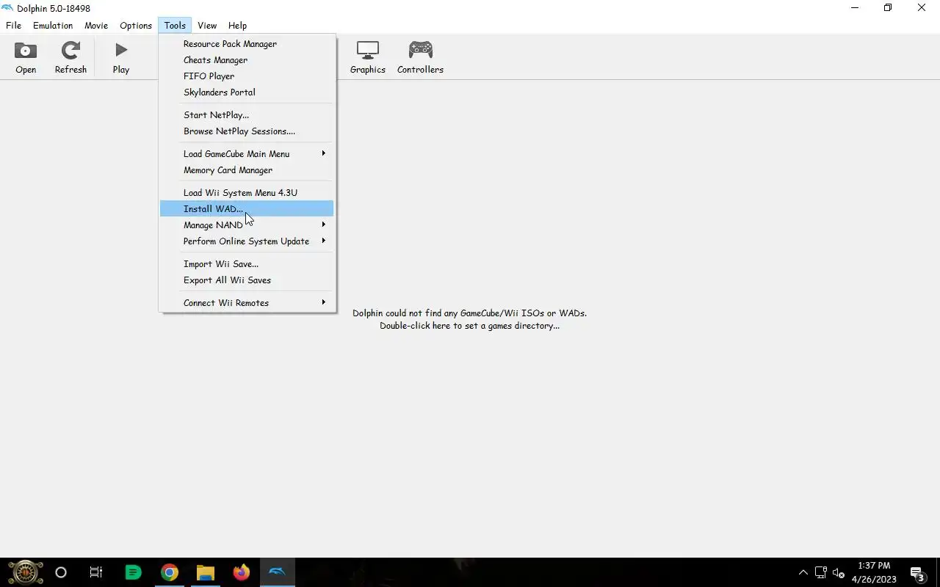
Task: Select Import Wii Save...
Action: pos(247,264)
